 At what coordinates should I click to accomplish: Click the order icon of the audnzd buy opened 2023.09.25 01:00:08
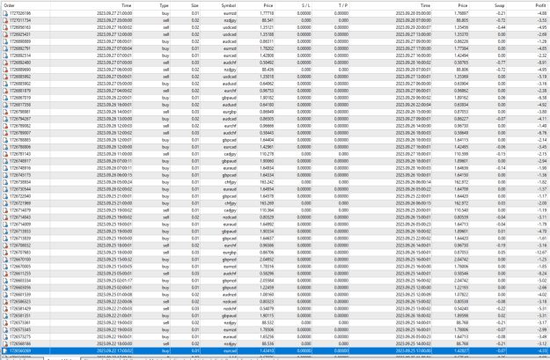click(x=5, y=294)
